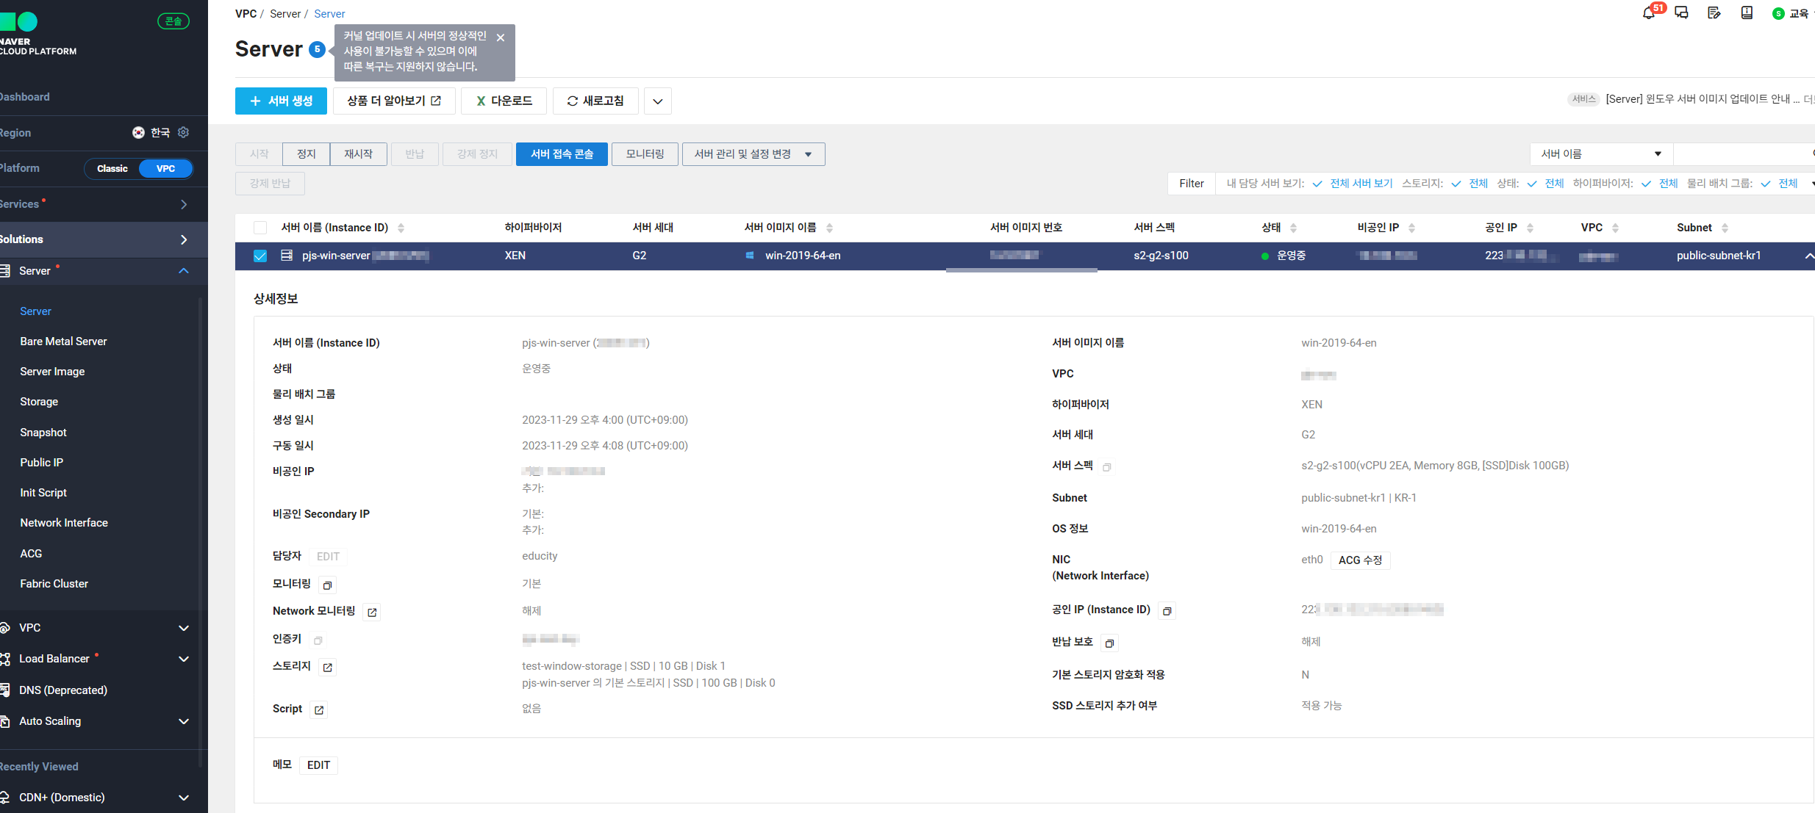Uncheck the pjs-win-server row checkbox
Image resolution: width=1815 pixels, height=813 pixels.
click(x=260, y=256)
